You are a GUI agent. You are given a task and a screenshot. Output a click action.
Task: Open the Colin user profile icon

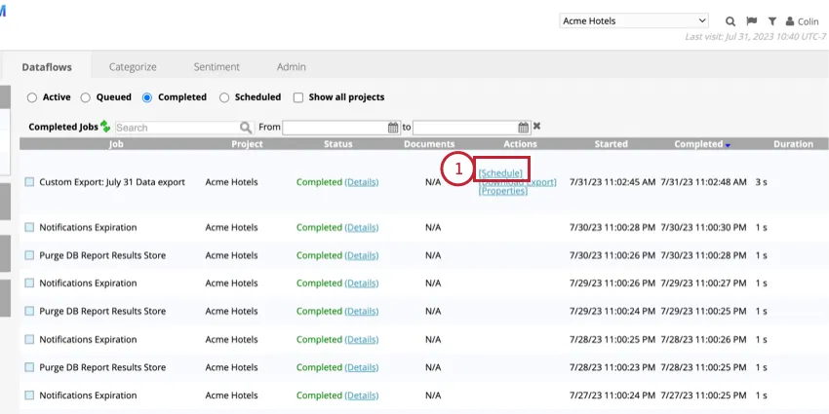pyautogui.click(x=790, y=20)
